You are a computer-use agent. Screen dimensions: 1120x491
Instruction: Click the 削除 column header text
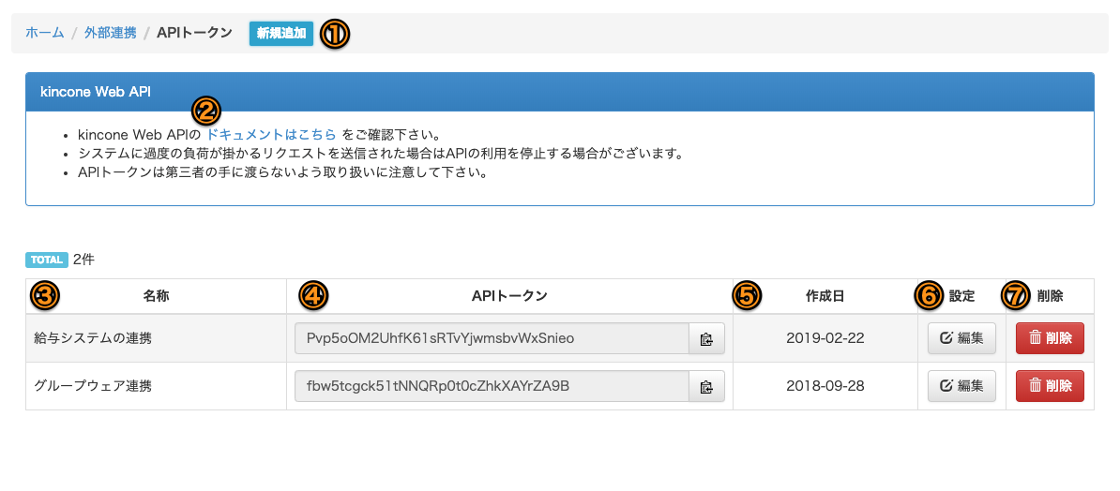click(1050, 296)
